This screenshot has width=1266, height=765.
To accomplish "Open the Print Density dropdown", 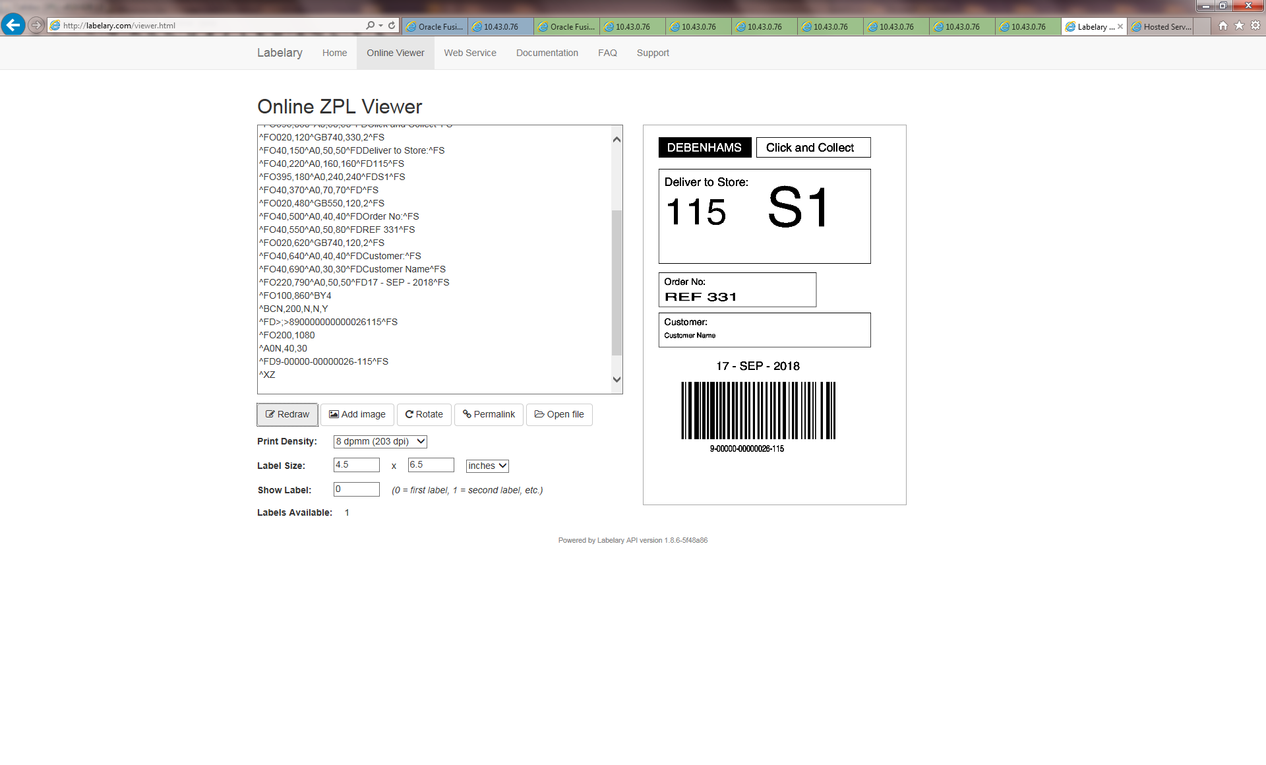I will 380,441.
